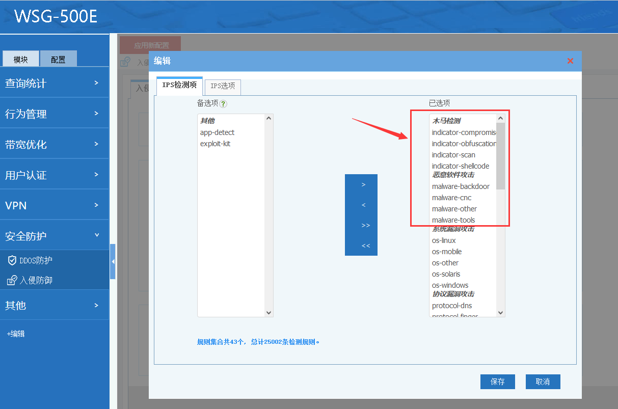Select app-detect in the 备选项 list
Image resolution: width=618 pixels, height=409 pixels.
tap(218, 132)
